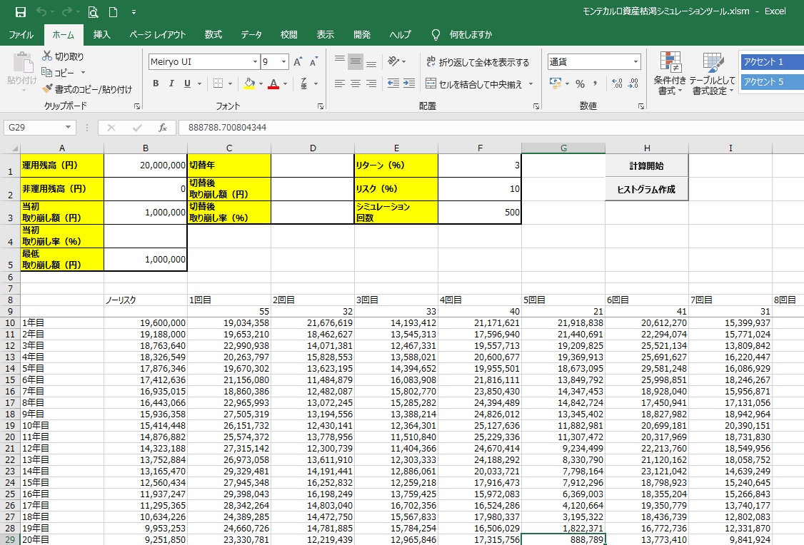The height and width of the screenshot is (545, 804).
Task: Open Print Preview from quick access toolbar
Action: 93,12
